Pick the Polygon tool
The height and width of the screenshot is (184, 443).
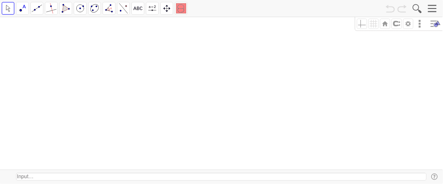[66, 8]
